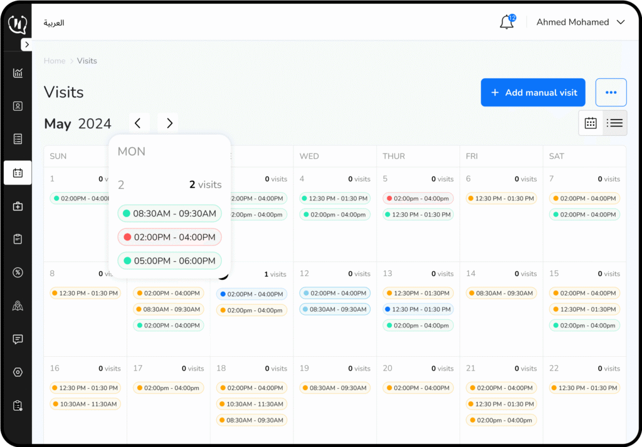Expand the sidebar with the arrow

point(26,44)
